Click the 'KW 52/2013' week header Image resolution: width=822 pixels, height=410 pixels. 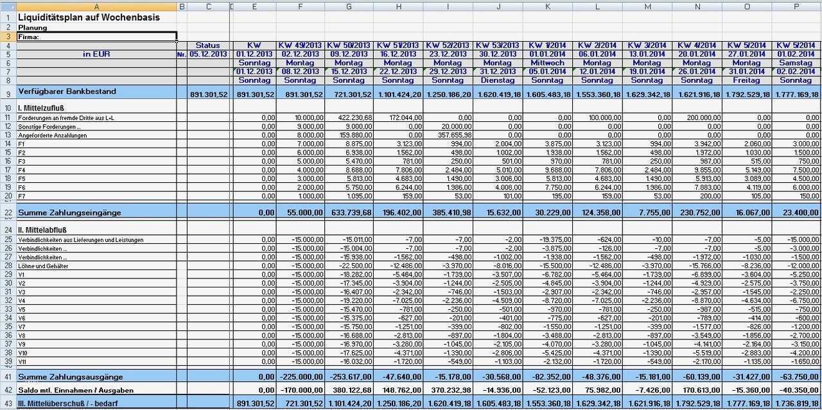point(448,46)
